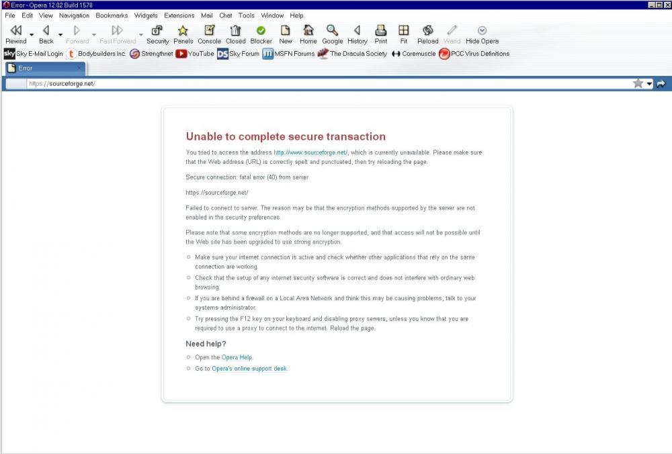
Task: Open Closed tabs trash icon
Action: [x=235, y=30]
